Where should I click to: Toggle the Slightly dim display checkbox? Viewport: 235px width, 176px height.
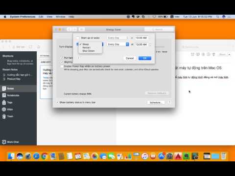(x=62, y=62)
